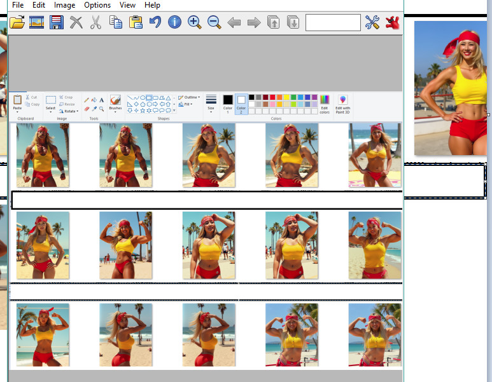Pick the green color in palette

coord(293,97)
